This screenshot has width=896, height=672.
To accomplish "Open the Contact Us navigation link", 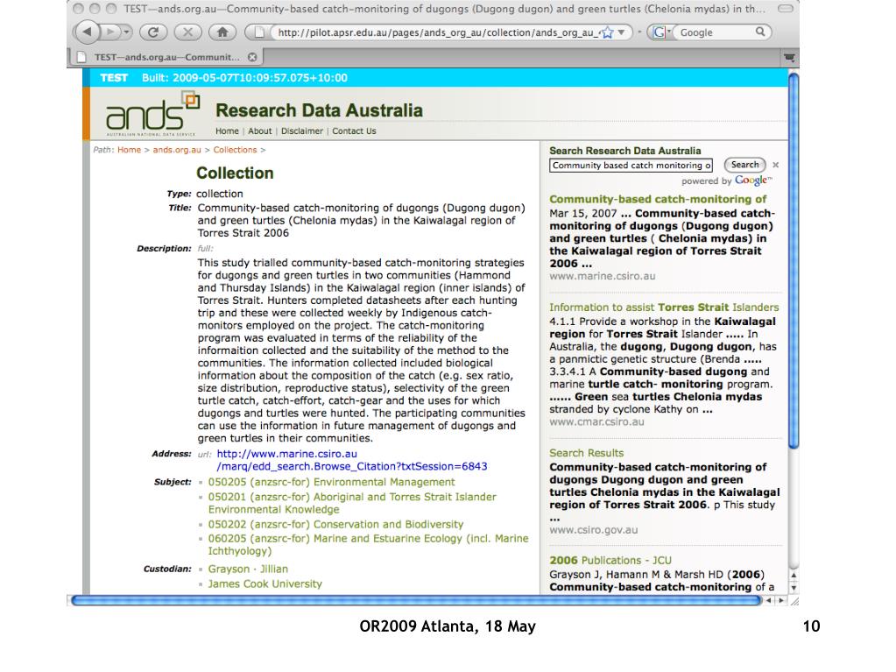I will tap(355, 131).
